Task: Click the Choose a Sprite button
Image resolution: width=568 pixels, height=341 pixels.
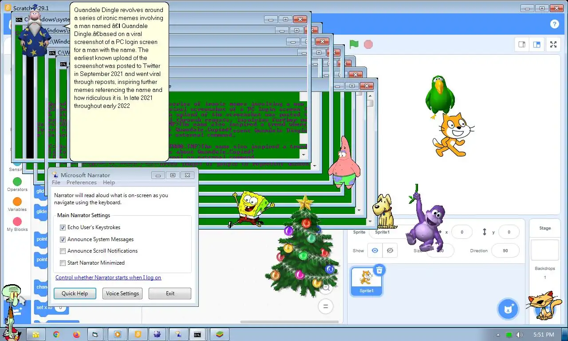Action: point(508,309)
